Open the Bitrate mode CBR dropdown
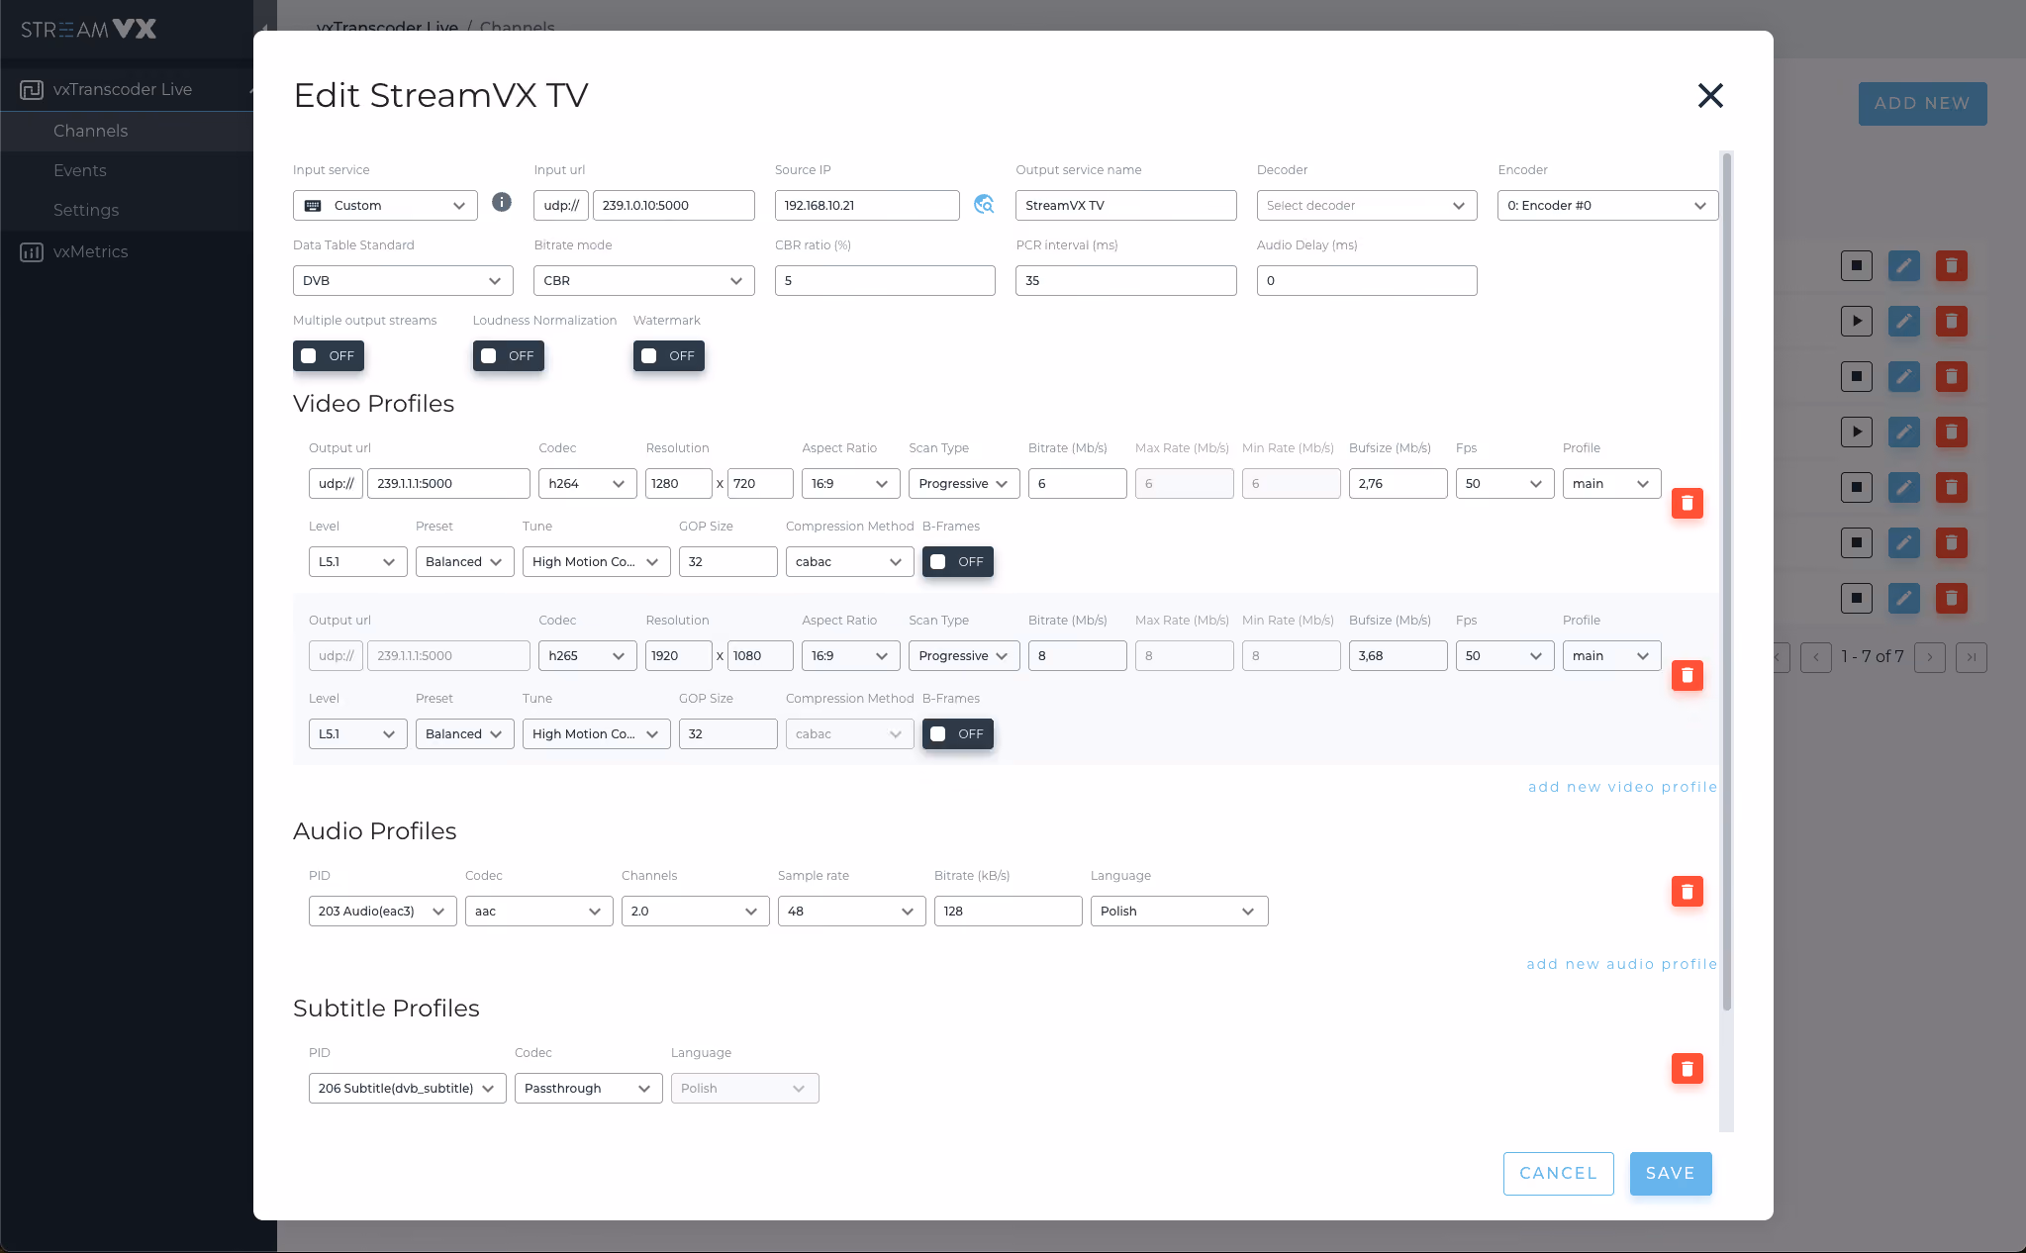 [x=644, y=280]
